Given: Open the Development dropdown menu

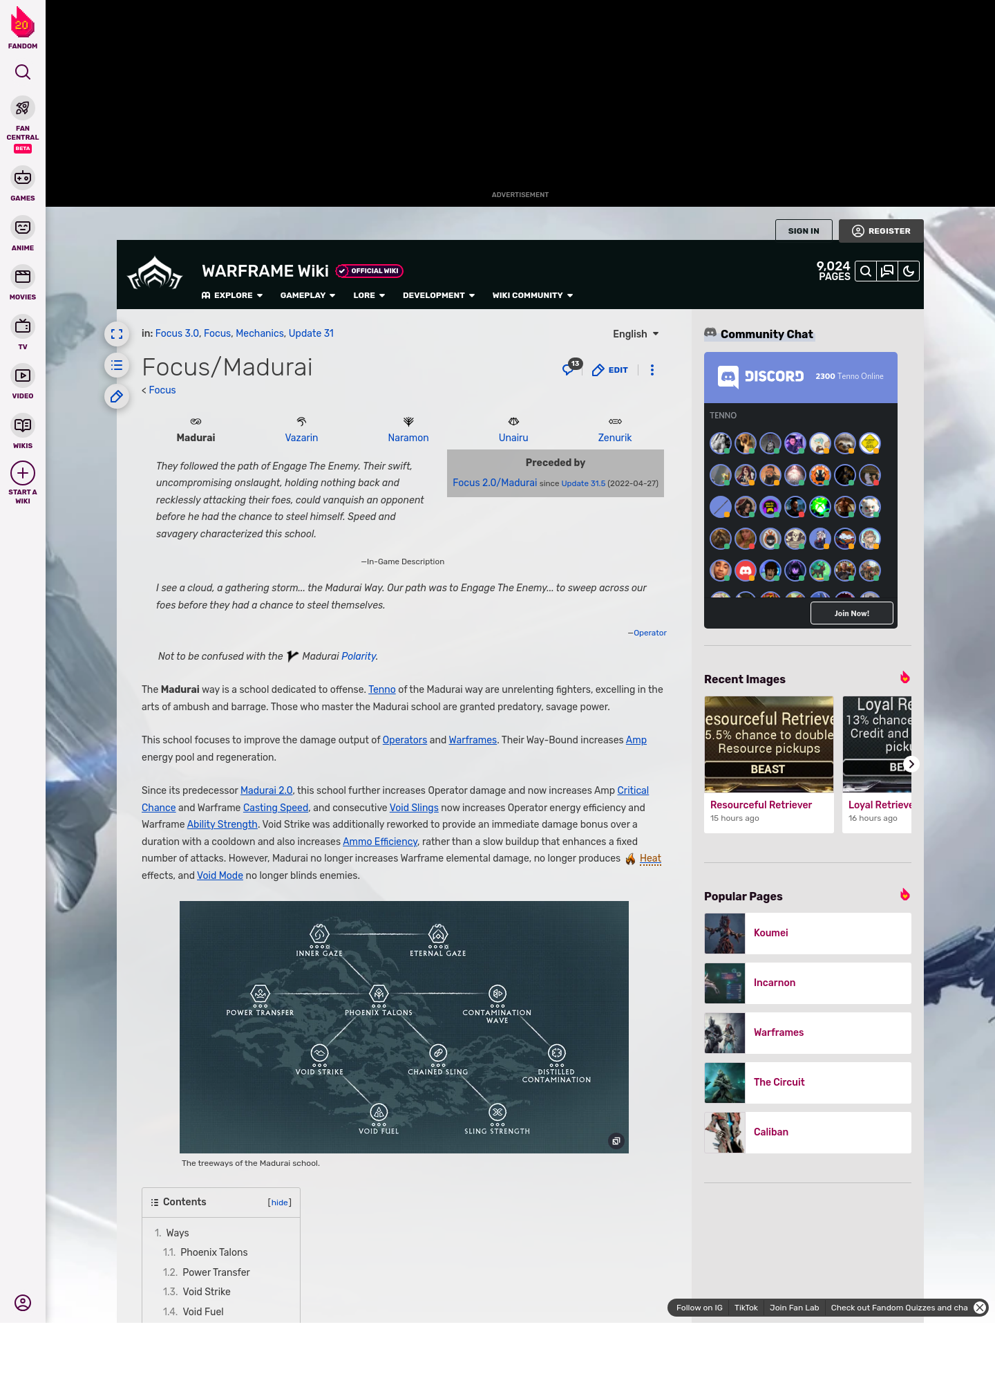Looking at the screenshot, I should click(439, 295).
